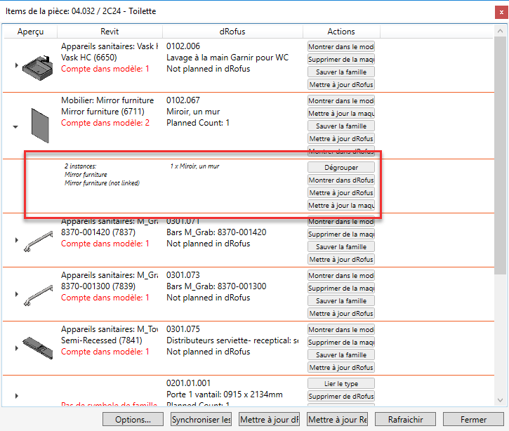
Task: Click the Mirror furniture preview thumbnail
Action: click(x=39, y=125)
